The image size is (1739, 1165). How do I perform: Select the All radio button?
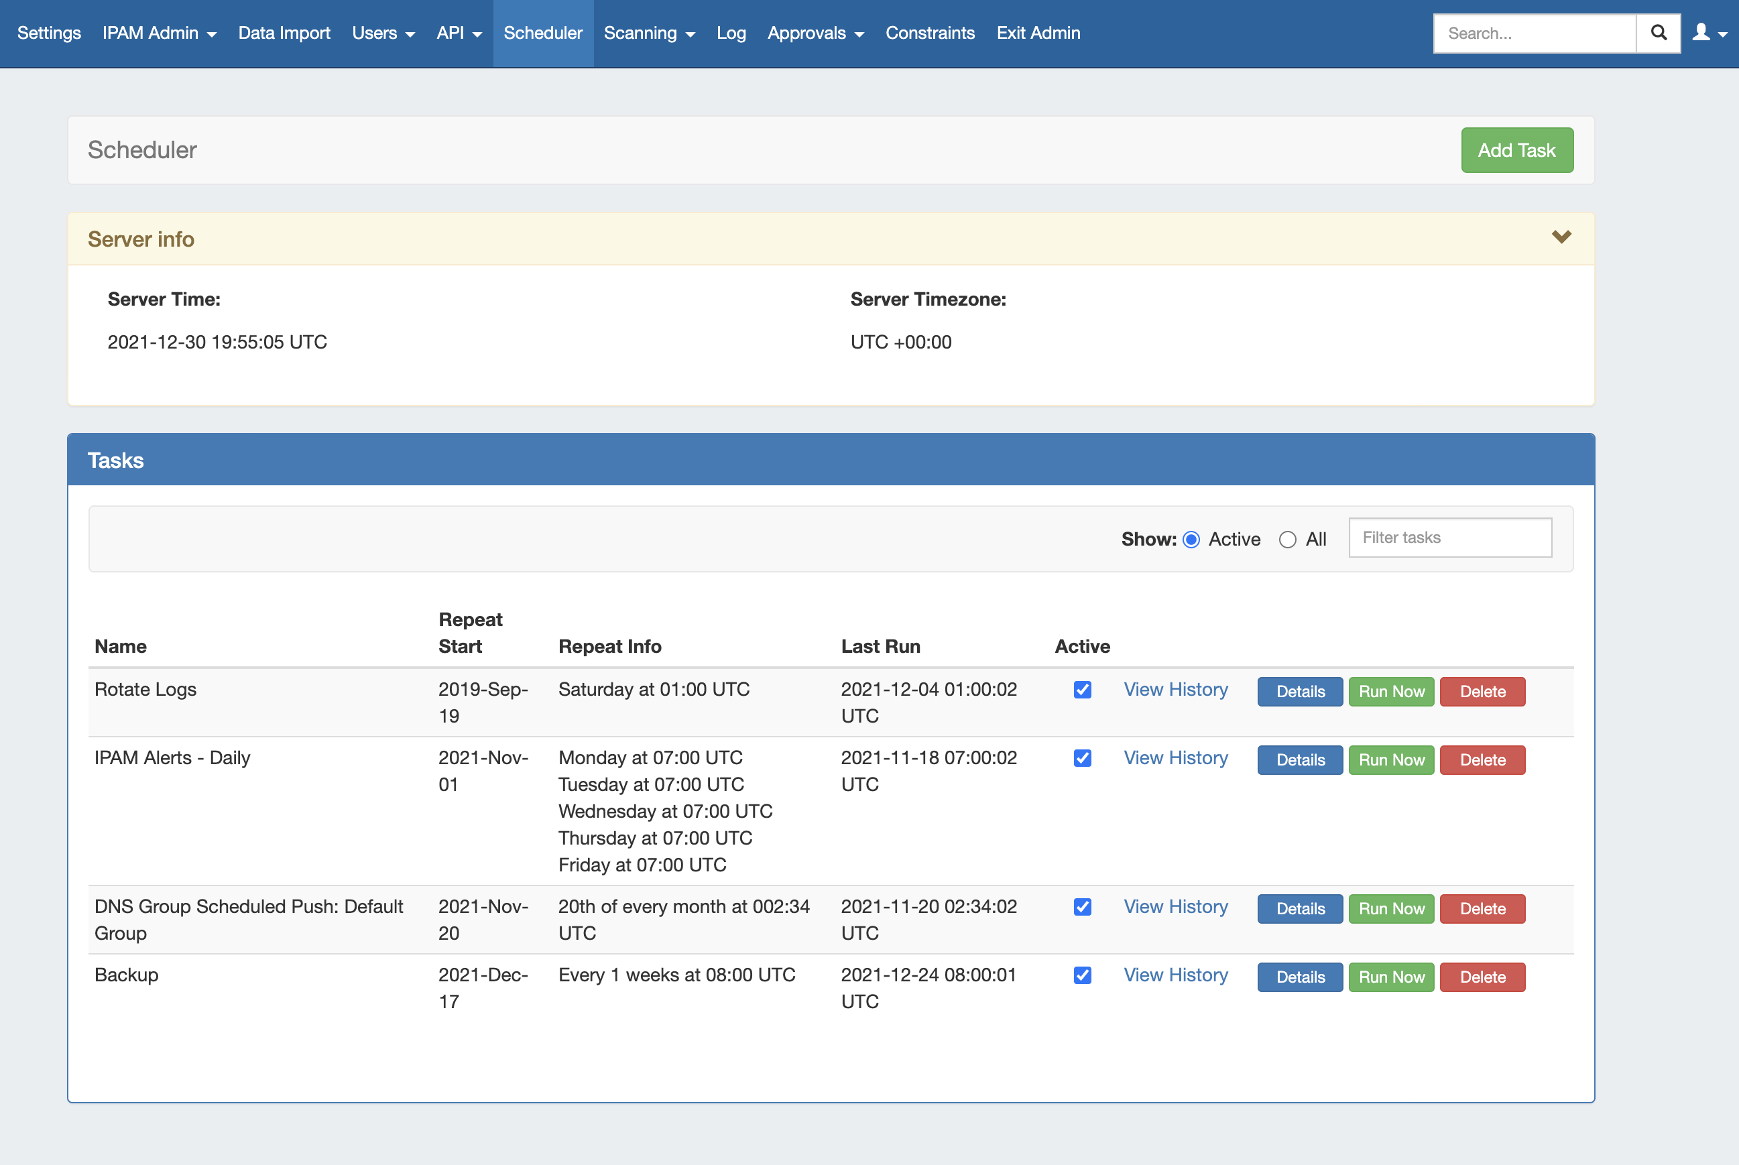click(x=1287, y=540)
